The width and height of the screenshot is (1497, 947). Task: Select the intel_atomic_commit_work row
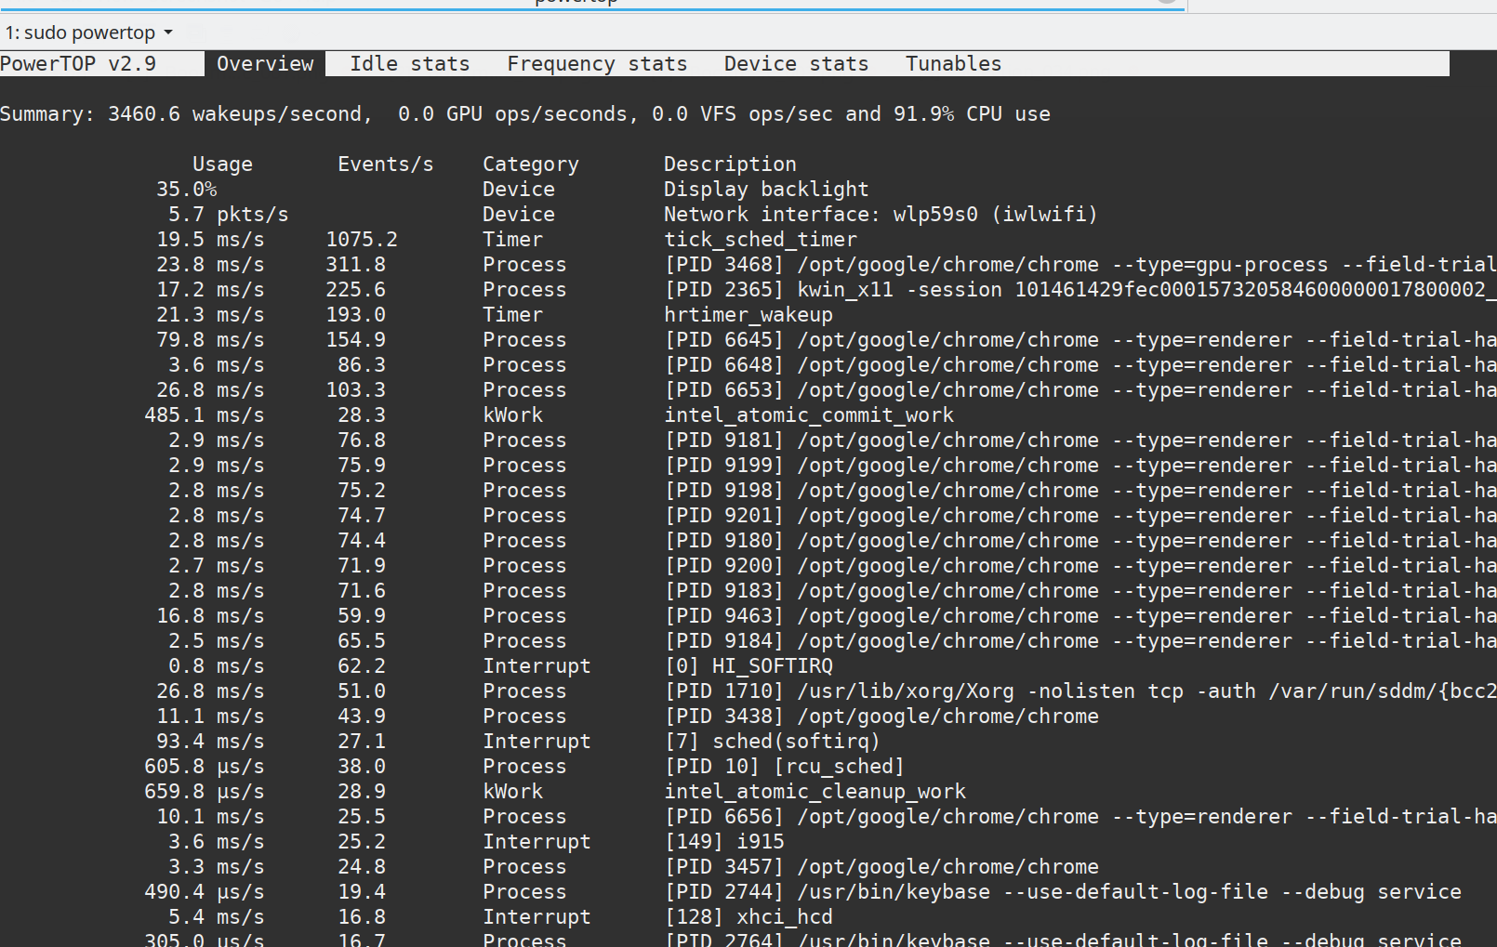coord(748,414)
